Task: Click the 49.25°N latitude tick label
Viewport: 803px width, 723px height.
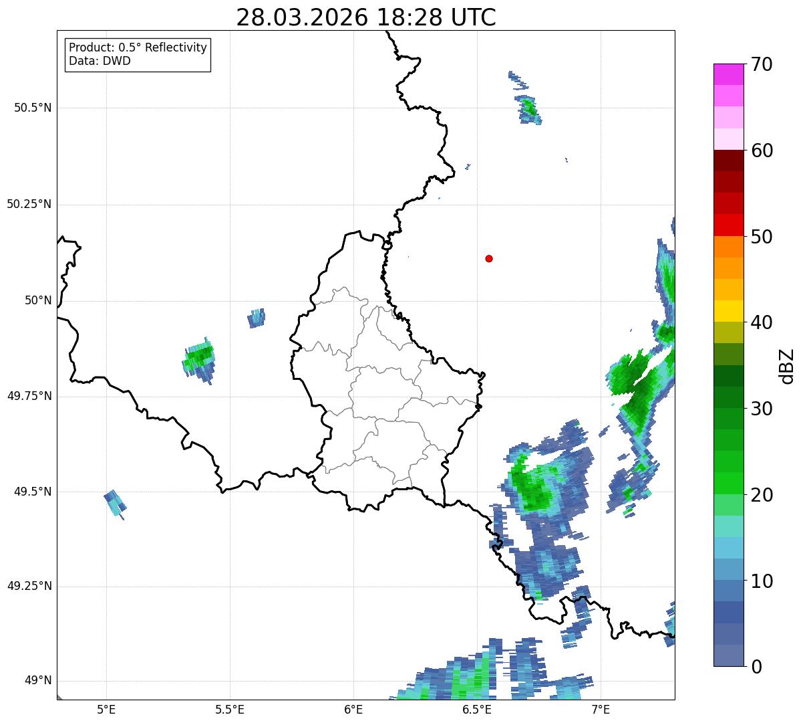Action: pos(29,587)
